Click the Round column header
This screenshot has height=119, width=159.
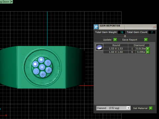point(116,45)
